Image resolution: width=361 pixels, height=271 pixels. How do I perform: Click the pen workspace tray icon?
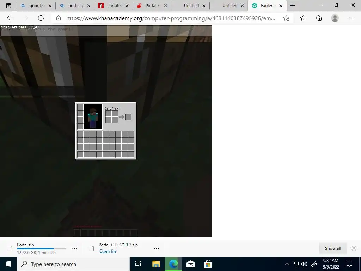pyautogui.click(x=314, y=264)
